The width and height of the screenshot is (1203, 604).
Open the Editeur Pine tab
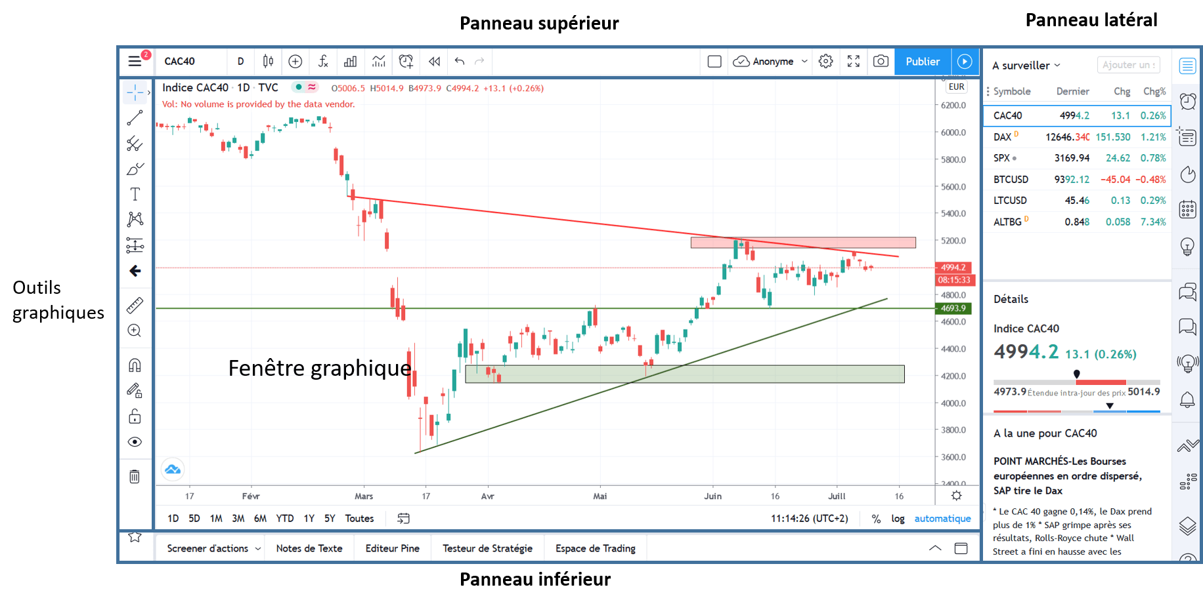pyautogui.click(x=392, y=548)
